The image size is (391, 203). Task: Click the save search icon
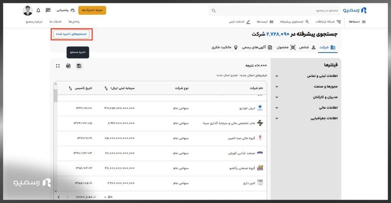coord(79,66)
